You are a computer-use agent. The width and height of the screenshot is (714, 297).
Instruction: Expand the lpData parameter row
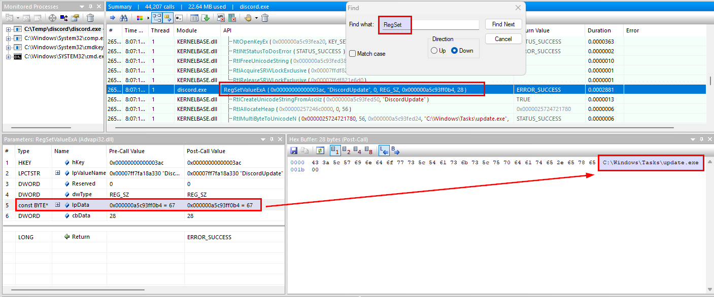58,205
